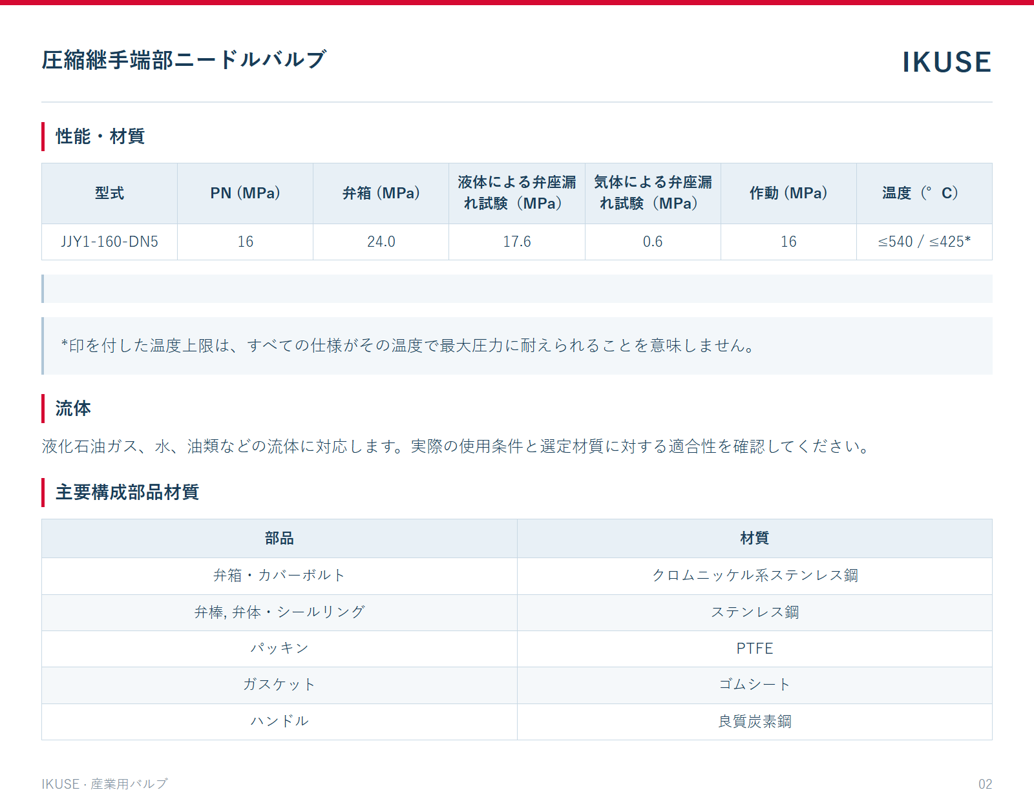Select the パッキン part cell
The image size is (1034, 812).
point(279,649)
